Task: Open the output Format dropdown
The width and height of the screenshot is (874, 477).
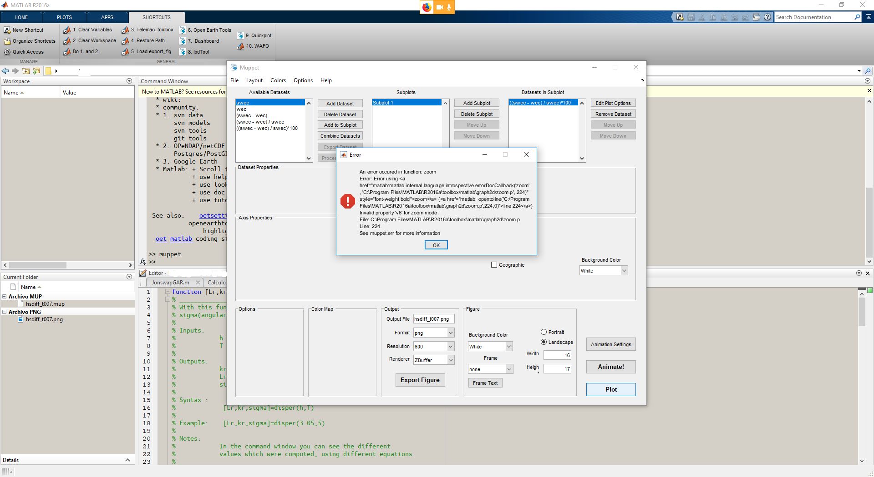Action: coord(433,333)
